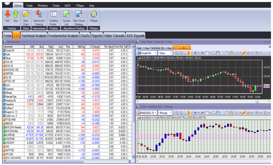273x165 pixels.
Task: Zoom in on the Crude Oil chart
Action: pyautogui.click(x=176, y=53)
